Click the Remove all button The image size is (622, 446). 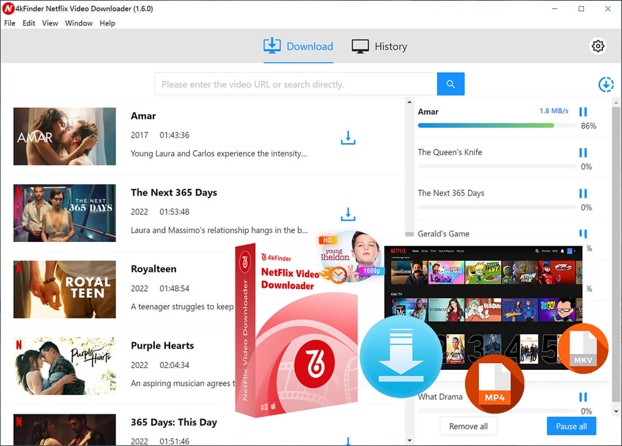click(x=468, y=426)
